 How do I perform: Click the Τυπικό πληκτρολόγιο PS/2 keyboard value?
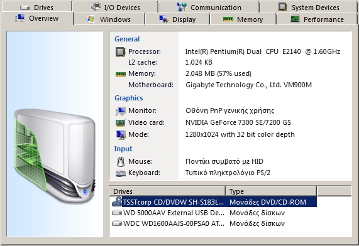click(228, 173)
